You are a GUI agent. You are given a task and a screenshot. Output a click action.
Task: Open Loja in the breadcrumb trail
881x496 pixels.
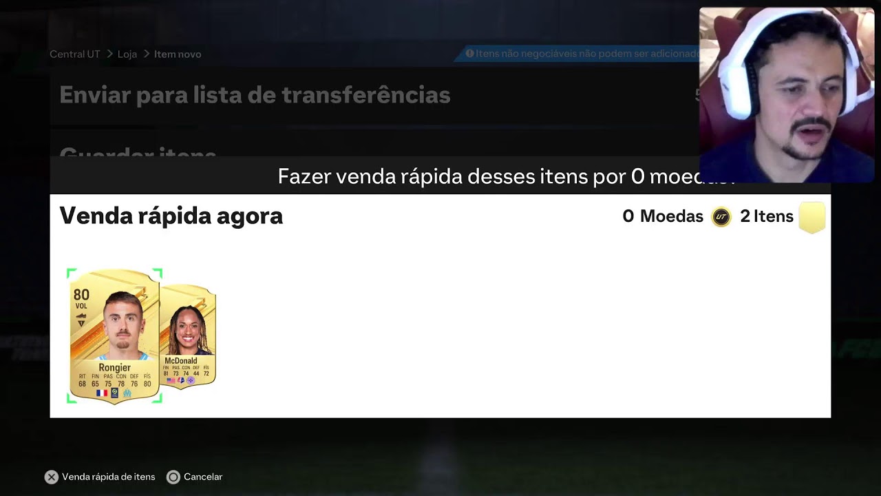(127, 54)
